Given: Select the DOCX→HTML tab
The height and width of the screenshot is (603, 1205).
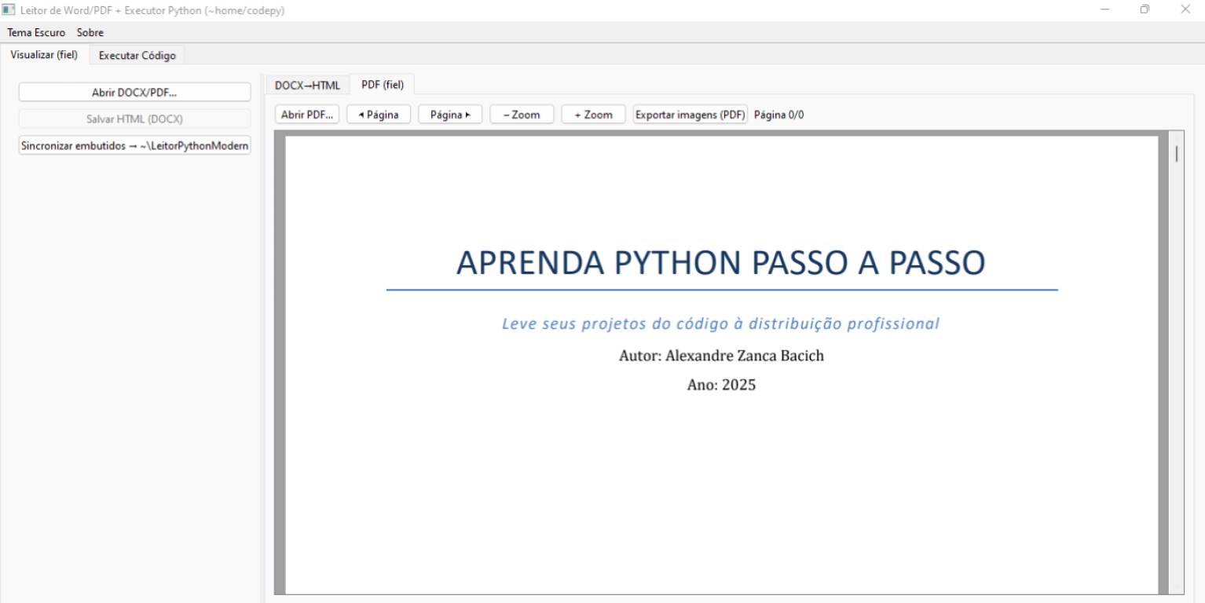Looking at the screenshot, I should pyautogui.click(x=308, y=86).
